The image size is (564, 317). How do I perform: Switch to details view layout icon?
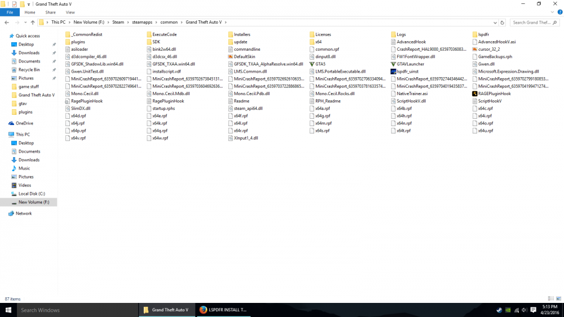(550, 298)
